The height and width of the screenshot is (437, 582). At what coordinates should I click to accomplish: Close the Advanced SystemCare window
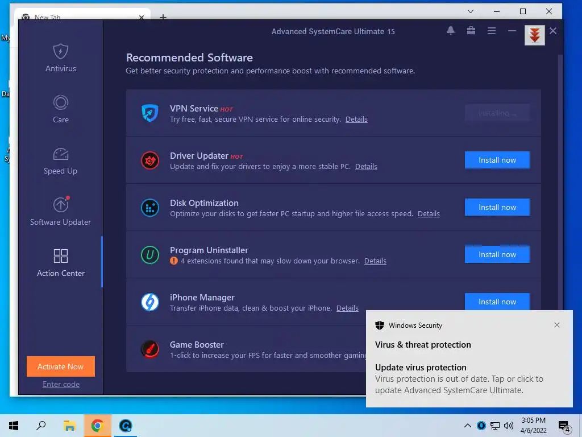(x=553, y=31)
